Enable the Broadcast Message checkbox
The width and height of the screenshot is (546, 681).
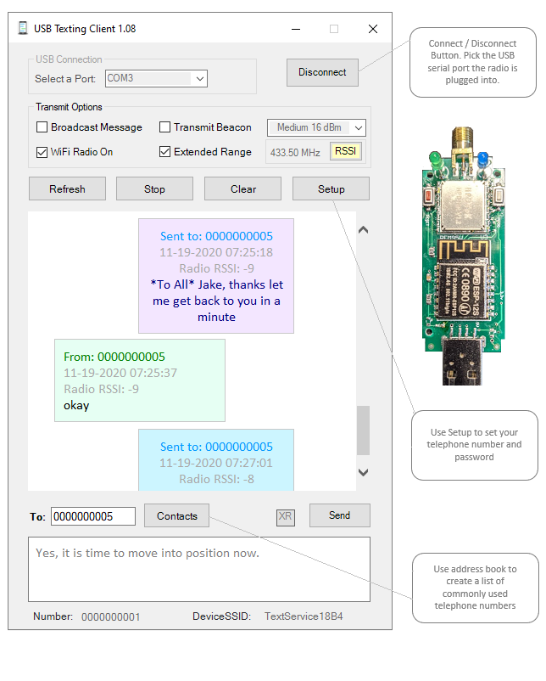42,127
